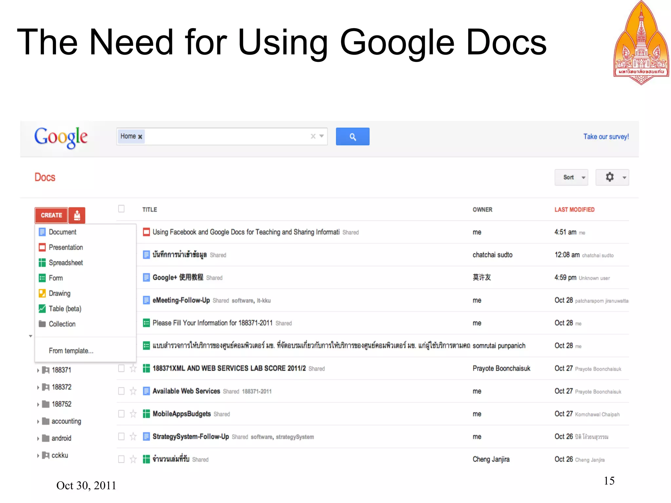
Task: Create a new Document
Action: click(x=85, y=232)
